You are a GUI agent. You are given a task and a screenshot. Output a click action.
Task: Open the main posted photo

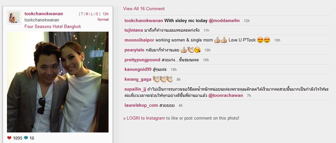click(x=58, y=82)
